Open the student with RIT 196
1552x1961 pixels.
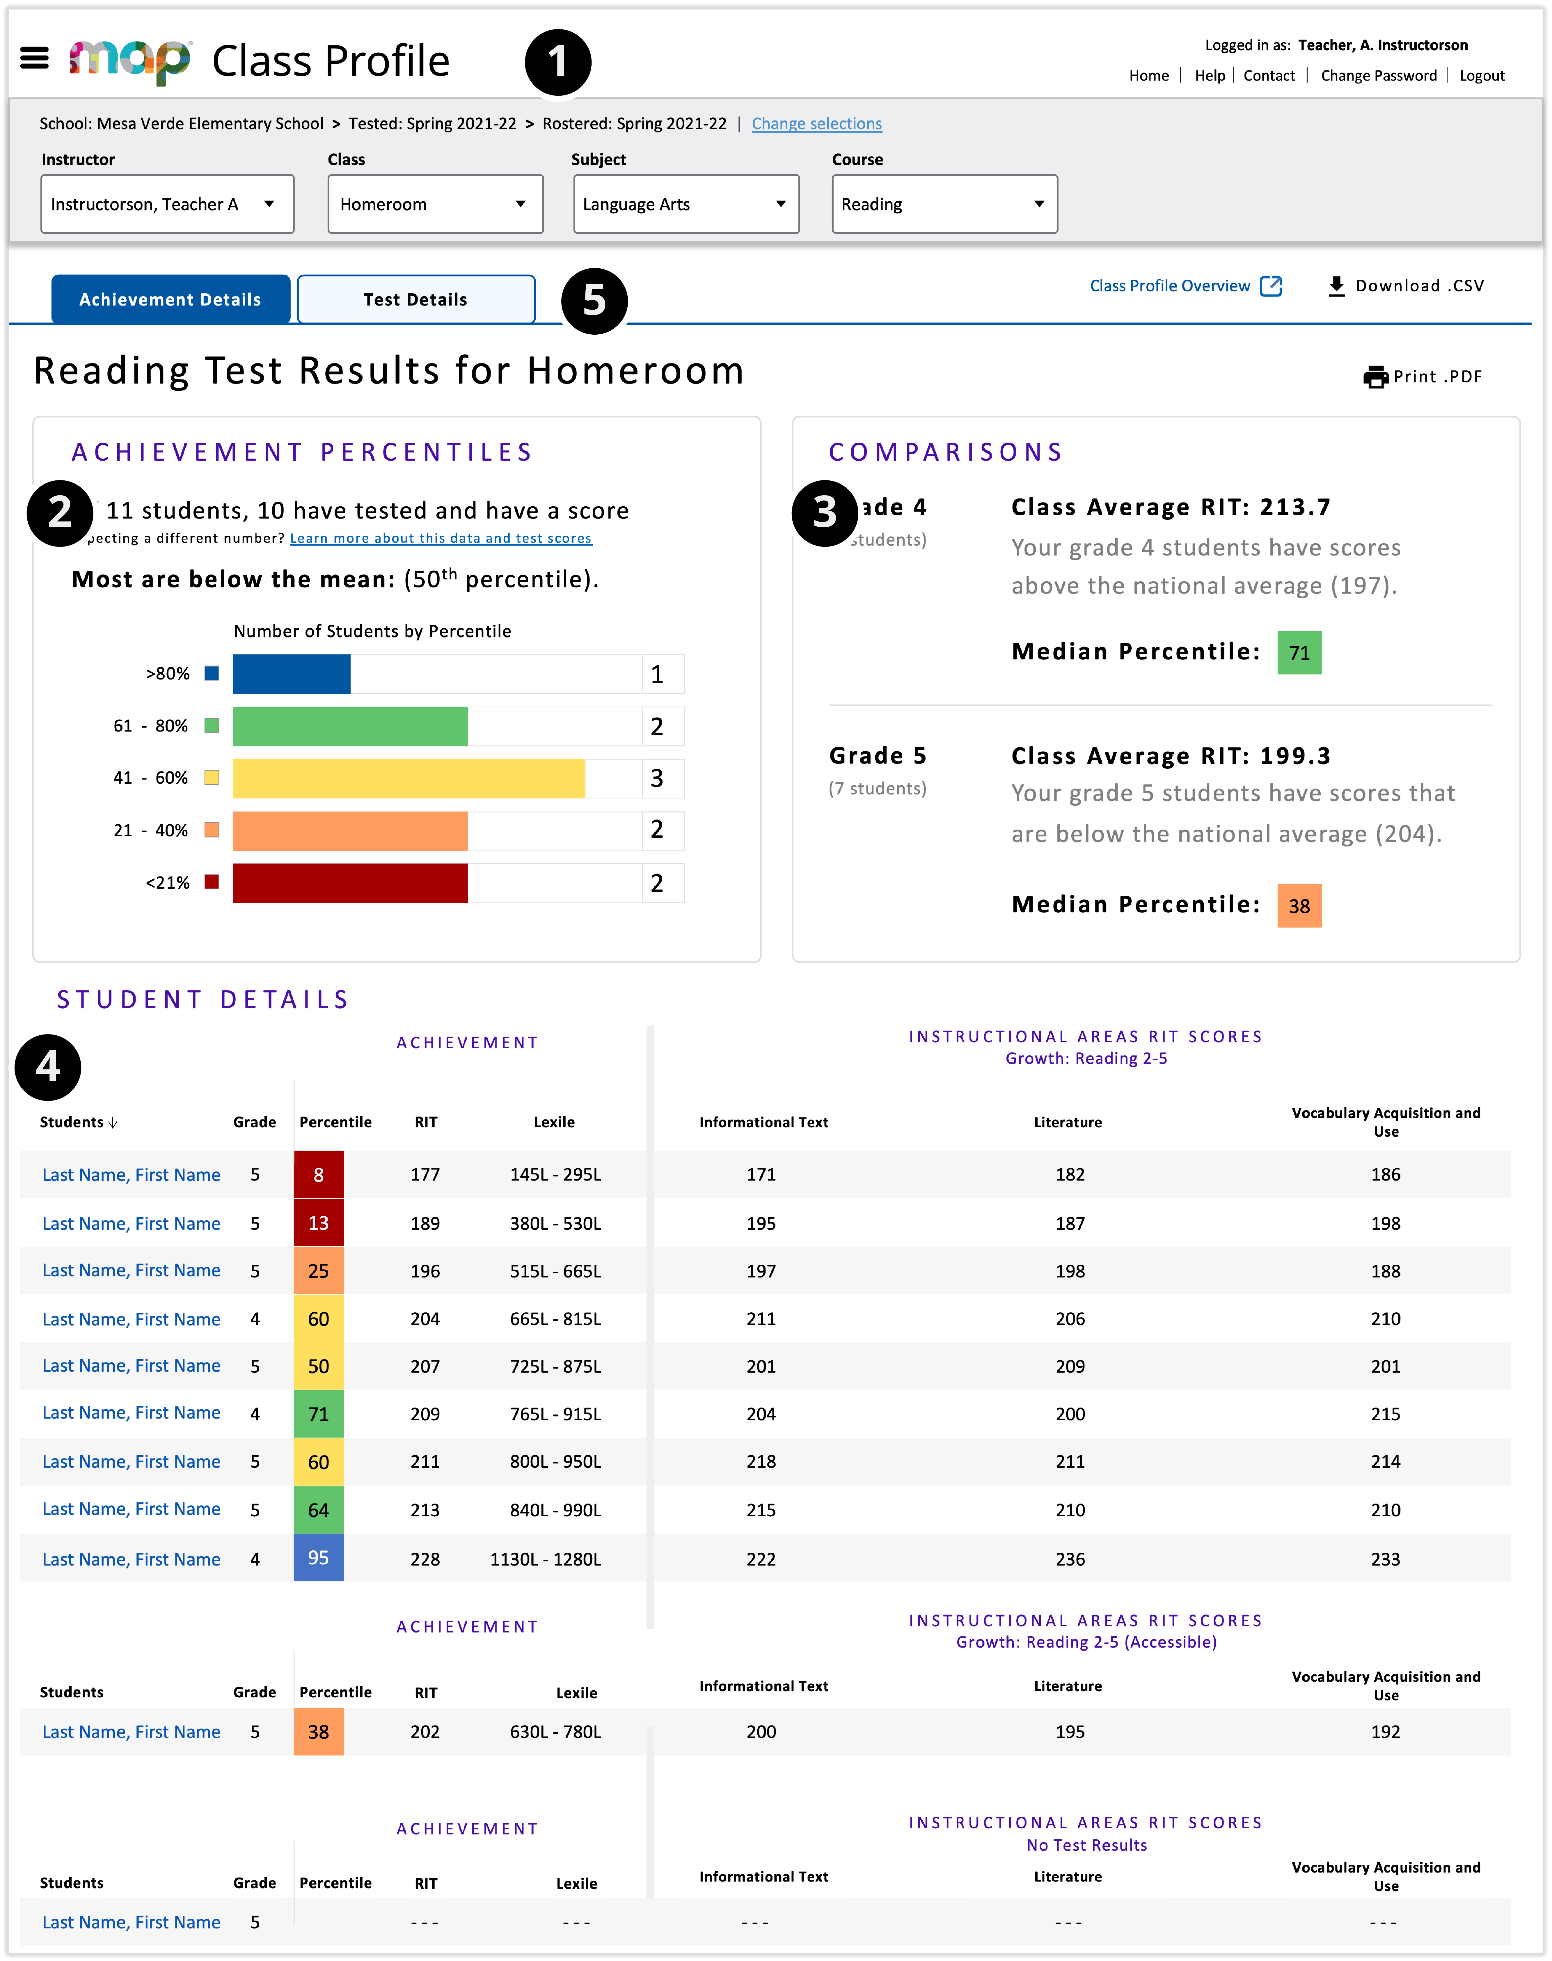tap(131, 1270)
